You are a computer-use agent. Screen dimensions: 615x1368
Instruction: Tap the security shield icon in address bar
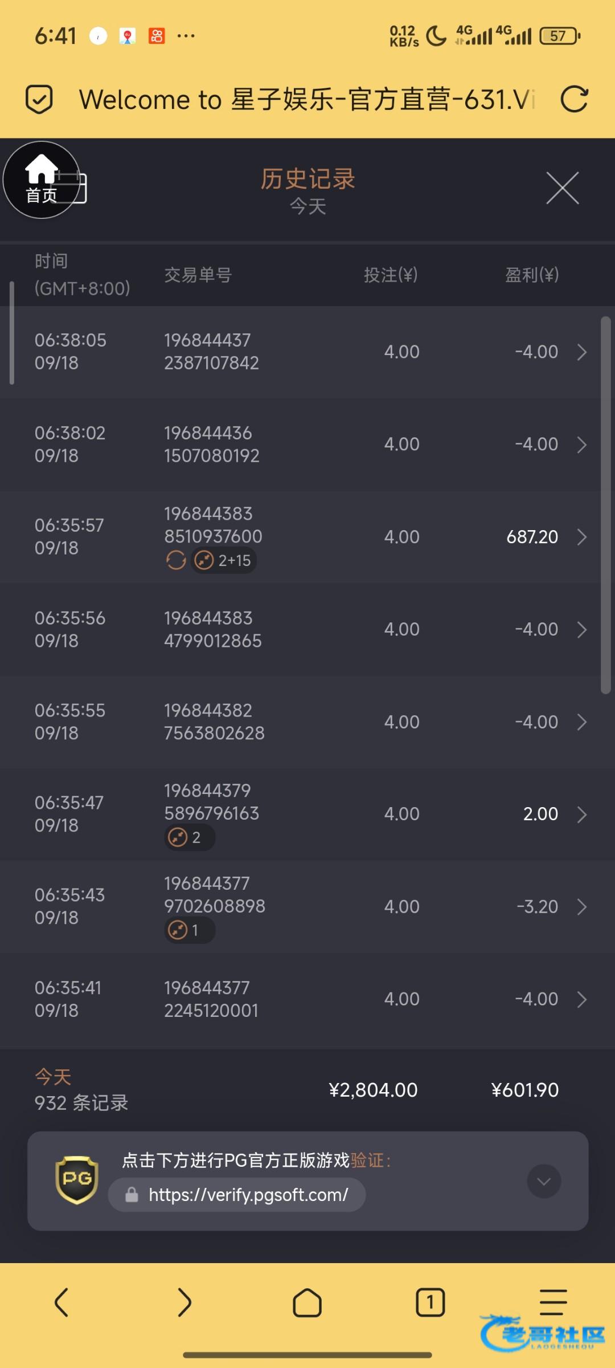[x=39, y=99]
